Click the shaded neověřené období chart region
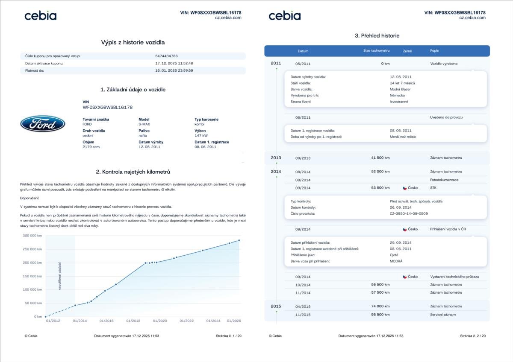 pyautogui.click(x=60, y=276)
